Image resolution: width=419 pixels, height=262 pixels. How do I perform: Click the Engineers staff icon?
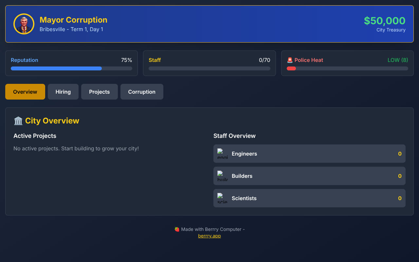coord(223,154)
